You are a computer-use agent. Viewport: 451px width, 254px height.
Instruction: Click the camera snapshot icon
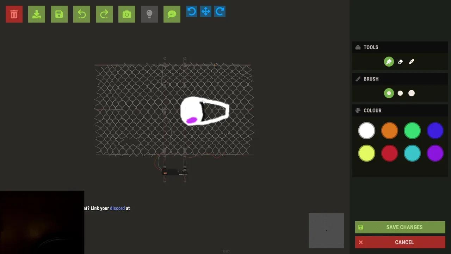tap(127, 14)
